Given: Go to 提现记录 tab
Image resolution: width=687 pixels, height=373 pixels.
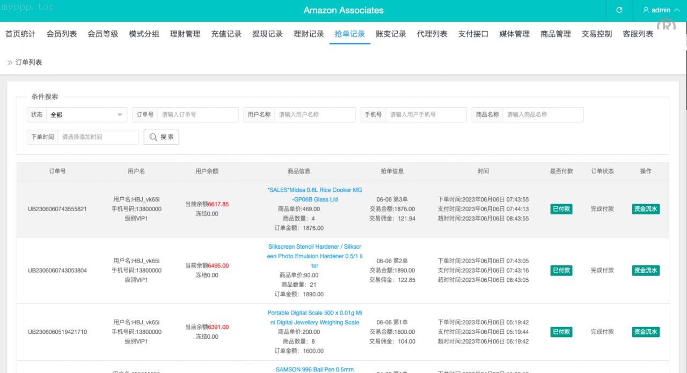Looking at the screenshot, I should pos(267,34).
